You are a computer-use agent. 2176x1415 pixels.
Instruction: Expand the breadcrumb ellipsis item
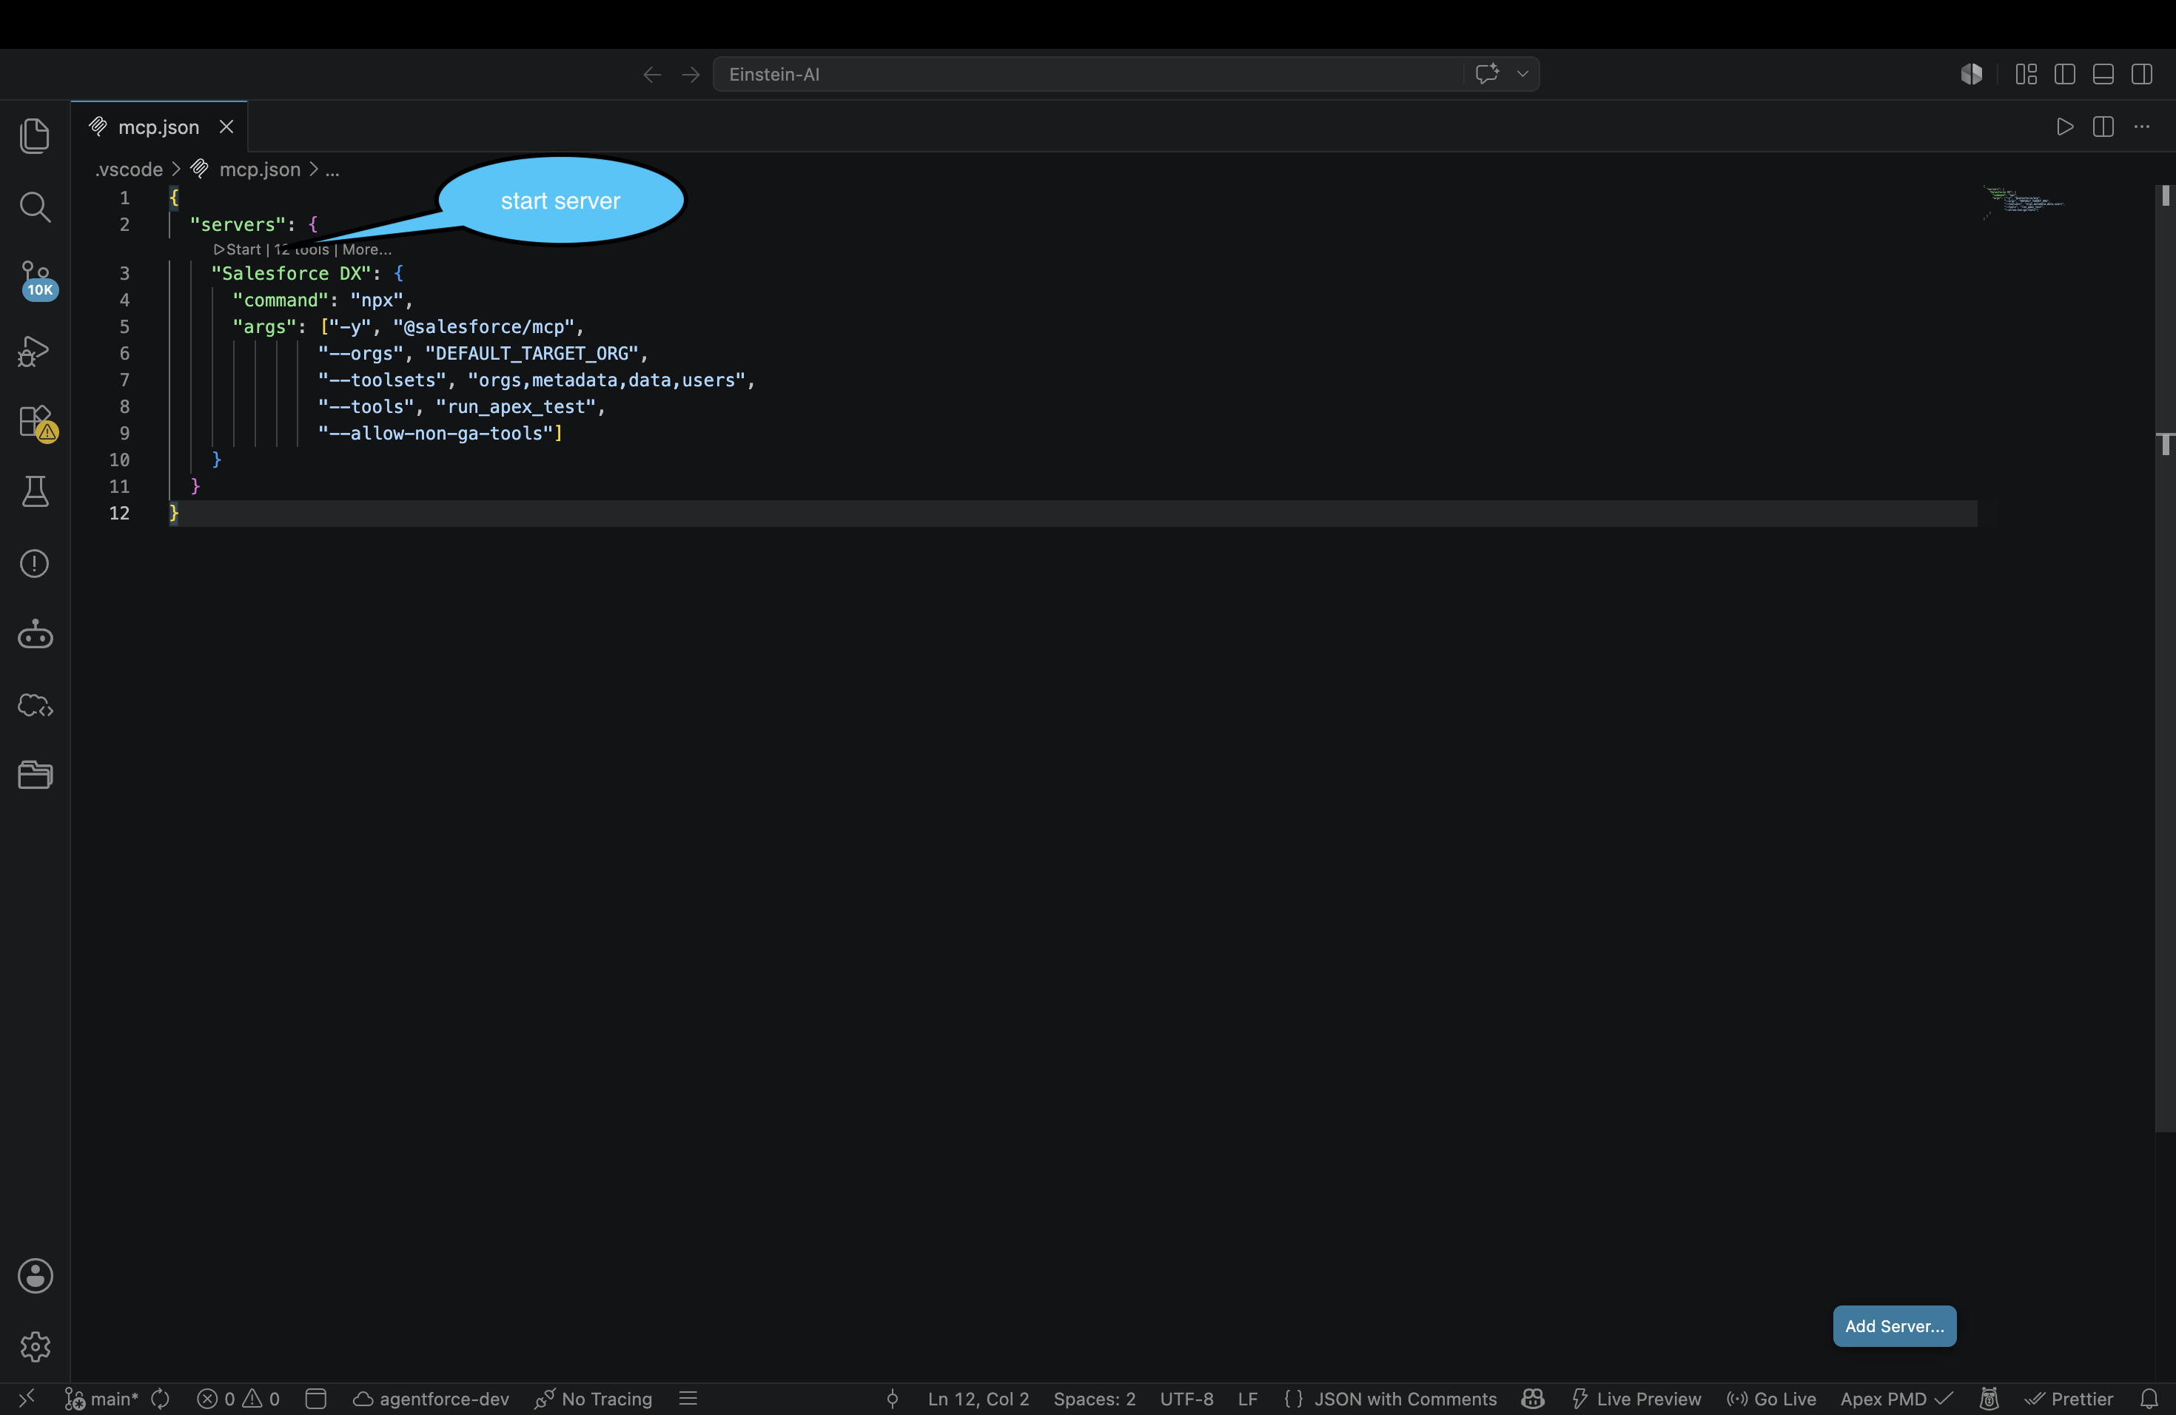coord(332,169)
